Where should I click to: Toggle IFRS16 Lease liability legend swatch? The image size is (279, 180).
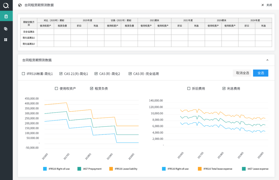[111, 169]
